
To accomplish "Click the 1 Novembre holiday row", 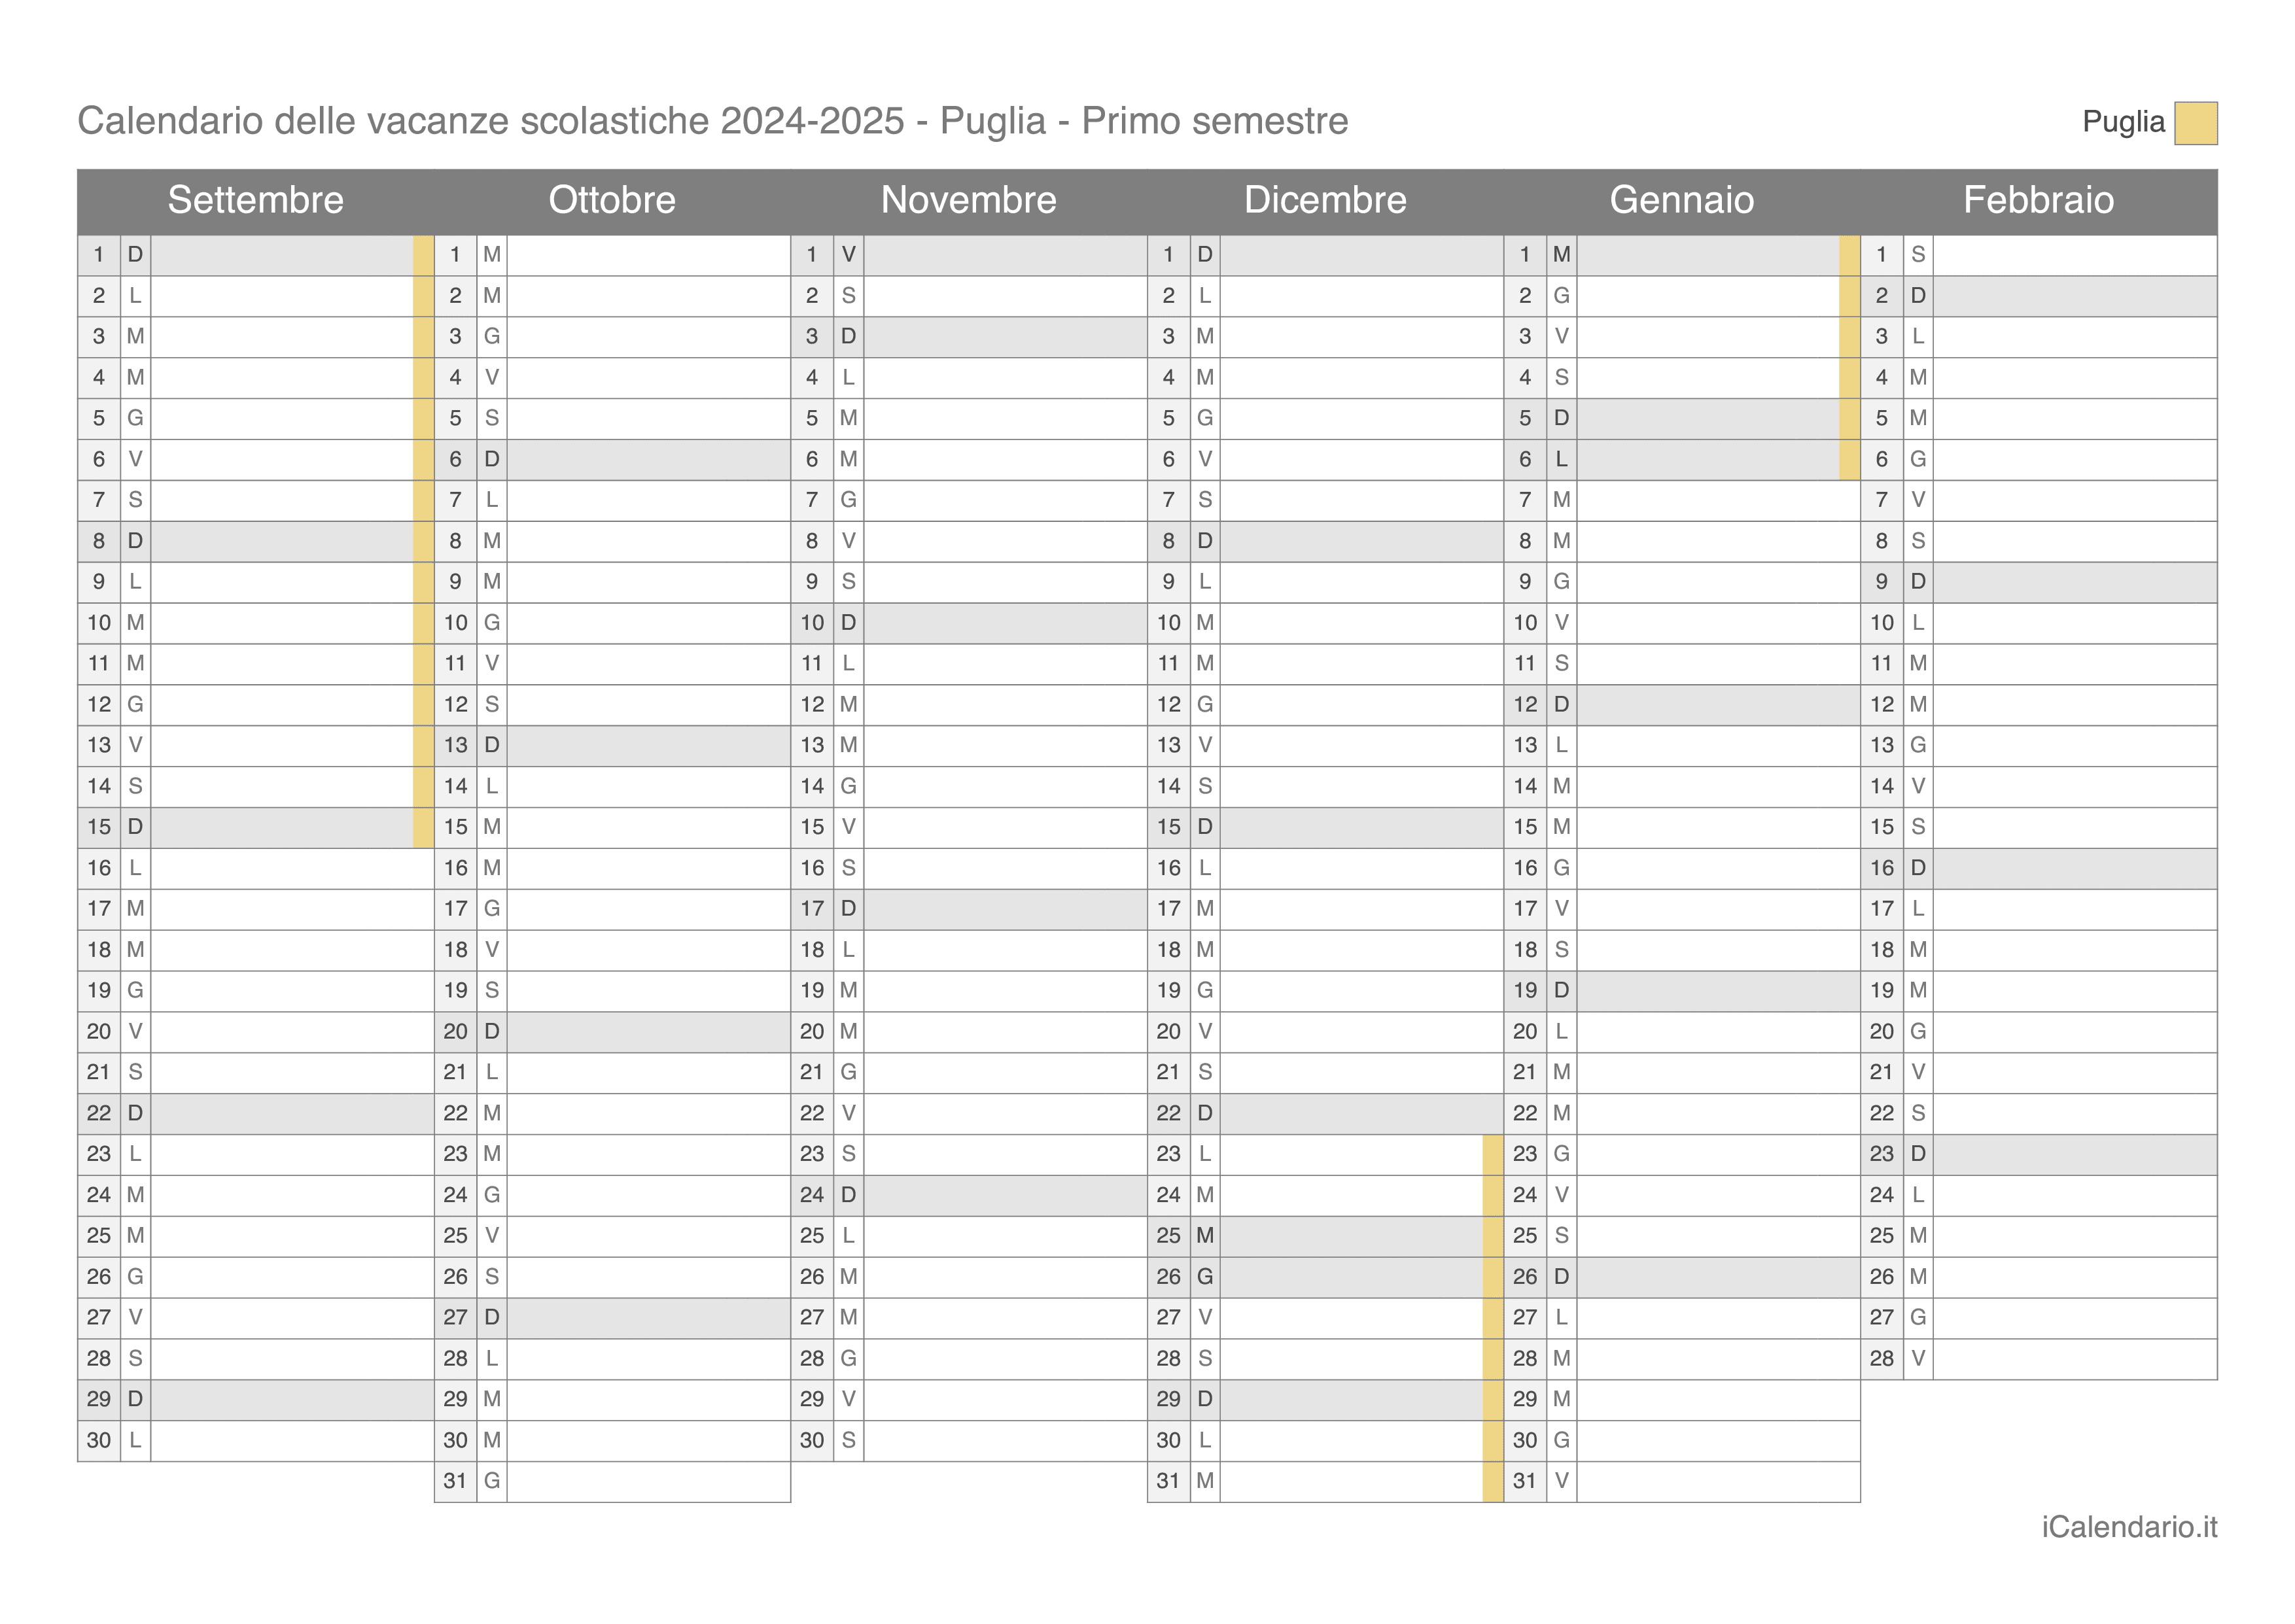I will (x=969, y=255).
